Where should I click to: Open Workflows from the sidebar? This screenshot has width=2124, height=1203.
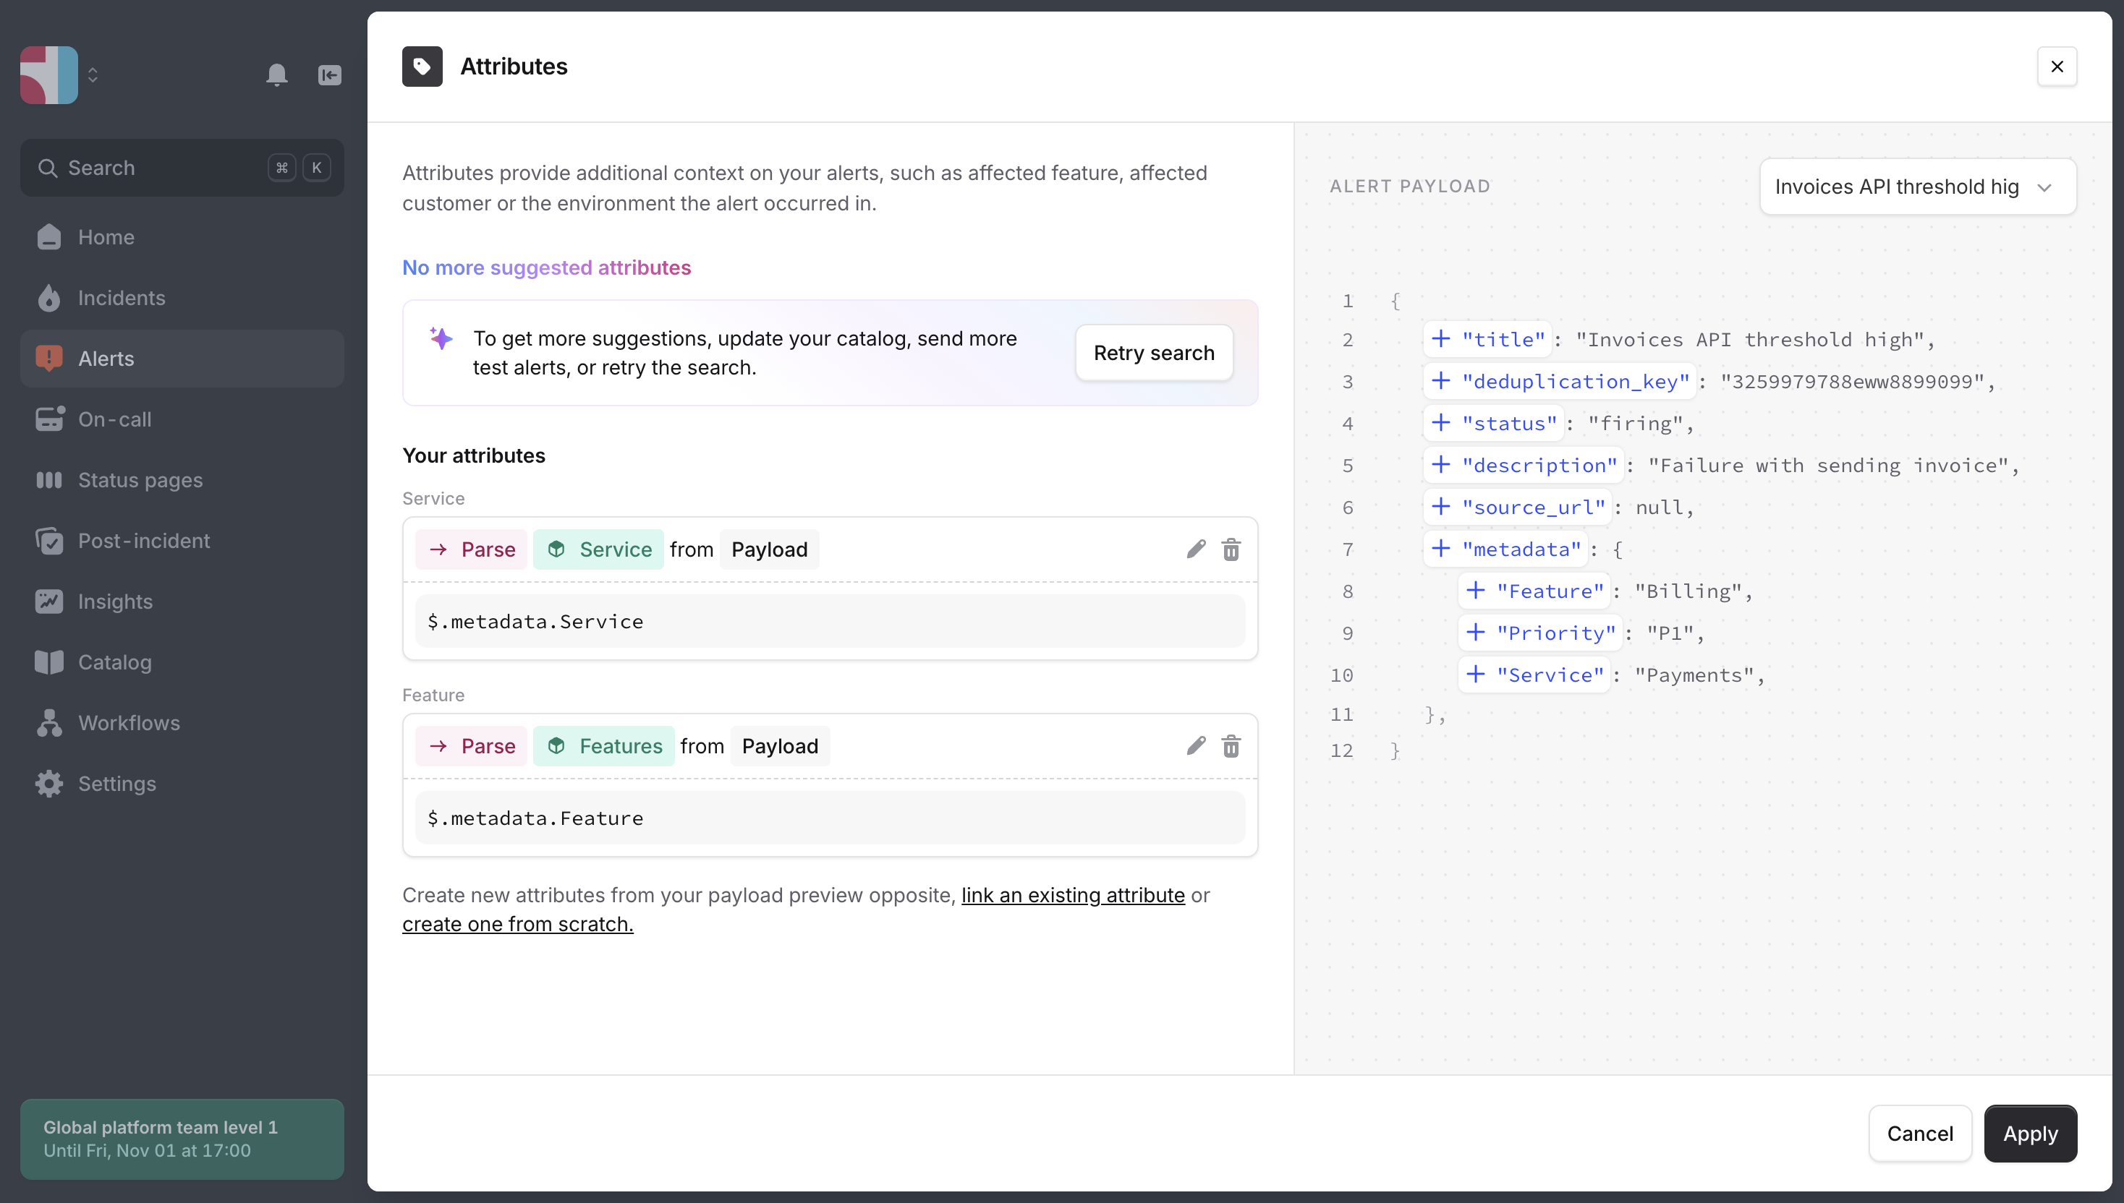[128, 723]
